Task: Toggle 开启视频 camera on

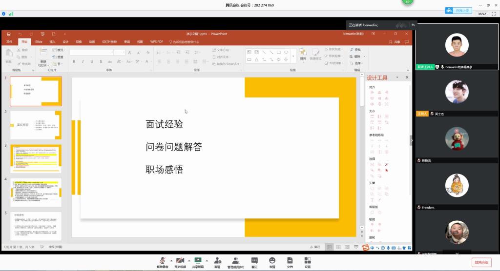Action: click(180, 261)
